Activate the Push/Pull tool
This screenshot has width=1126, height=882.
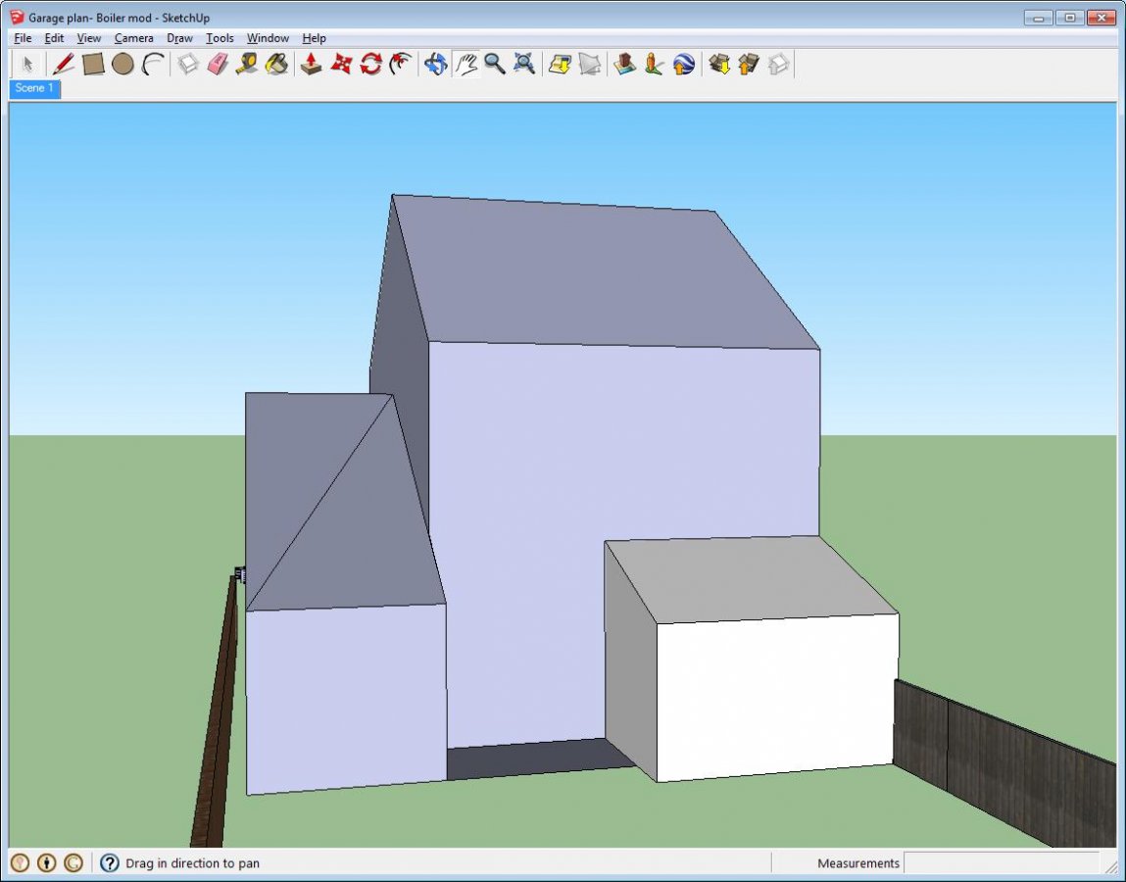(311, 65)
